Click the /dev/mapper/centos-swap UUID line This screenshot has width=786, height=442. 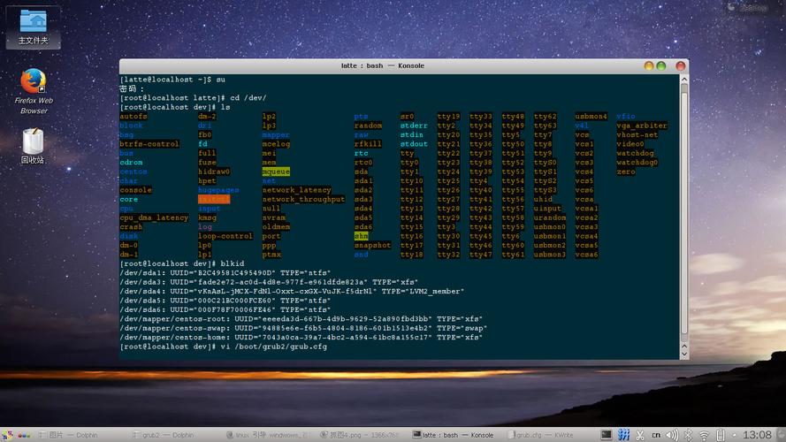click(x=303, y=328)
